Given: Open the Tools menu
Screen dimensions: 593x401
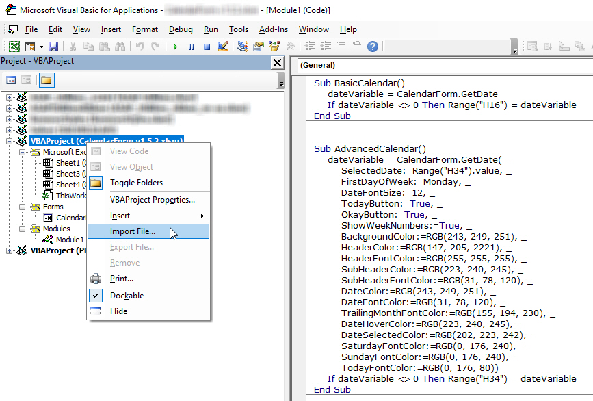Looking at the screenshot, I should tap(239, 29).
